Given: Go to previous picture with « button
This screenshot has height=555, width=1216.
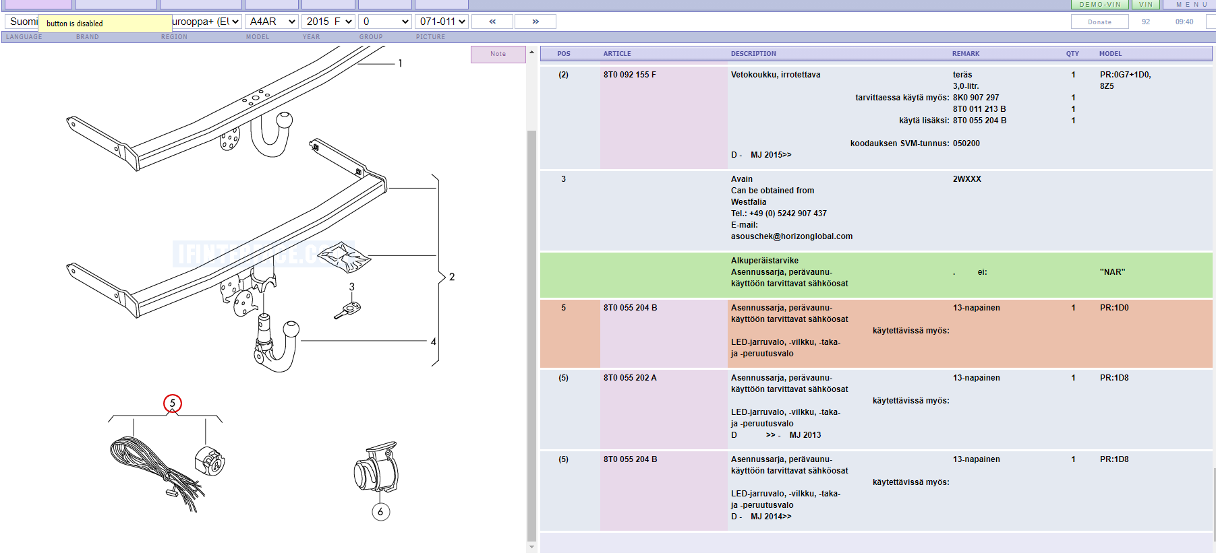Looking at the screenshot, I should (492, 22).
